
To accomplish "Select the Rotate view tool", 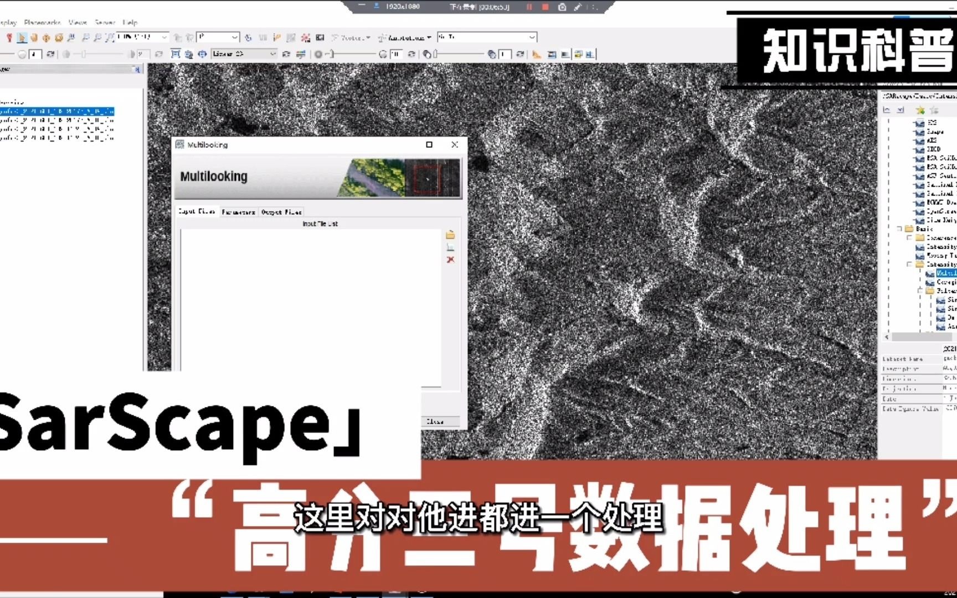I will click(59, 38).
